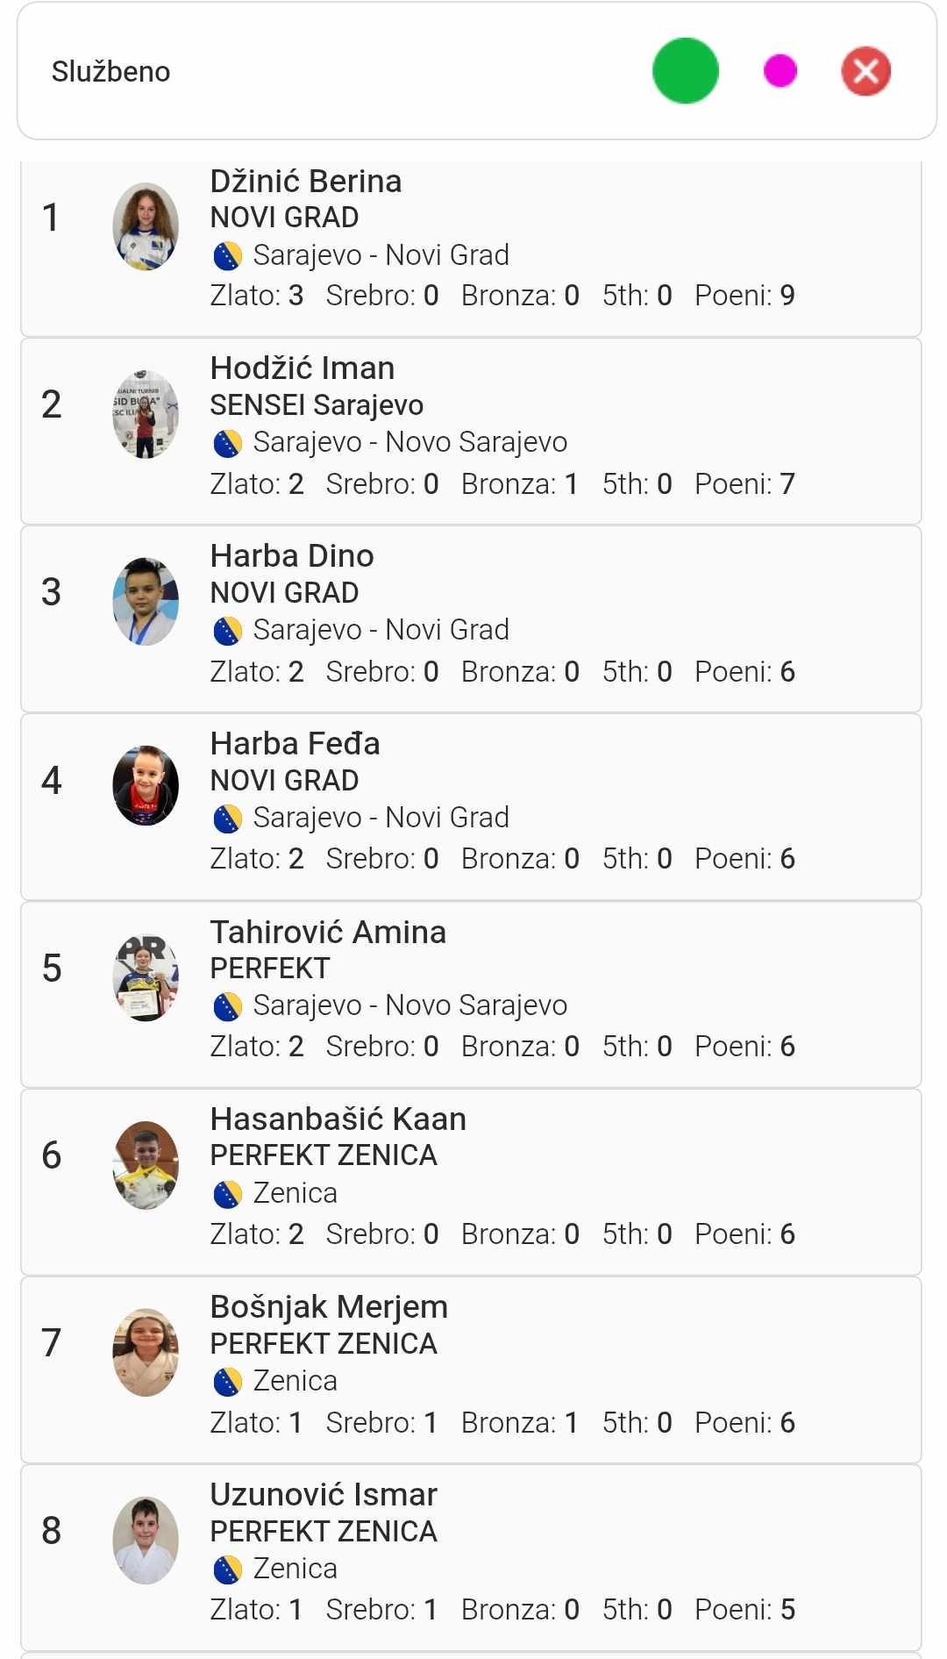Screen dimensions: 947x1659
Task: Select the Tahirović Amina name
Action: pos(328,932)
